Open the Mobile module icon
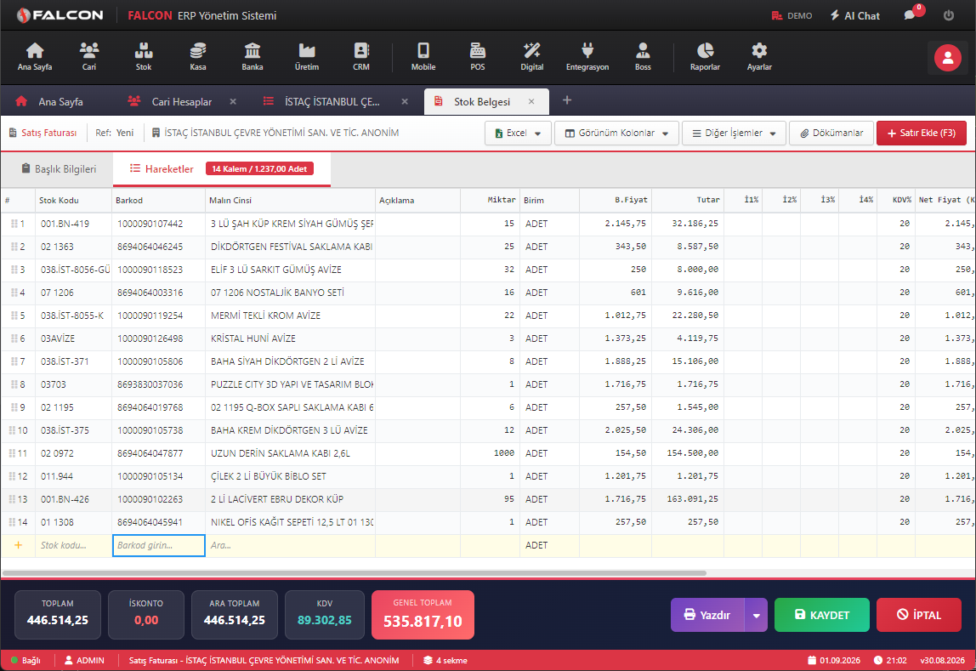 [423, 57]
